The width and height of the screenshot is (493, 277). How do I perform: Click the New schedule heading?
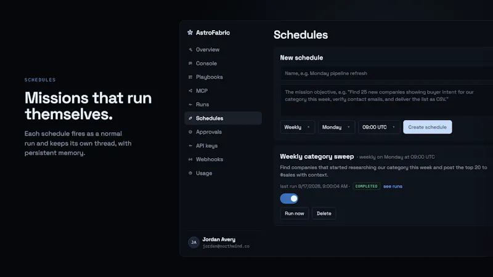pos(301,58)
